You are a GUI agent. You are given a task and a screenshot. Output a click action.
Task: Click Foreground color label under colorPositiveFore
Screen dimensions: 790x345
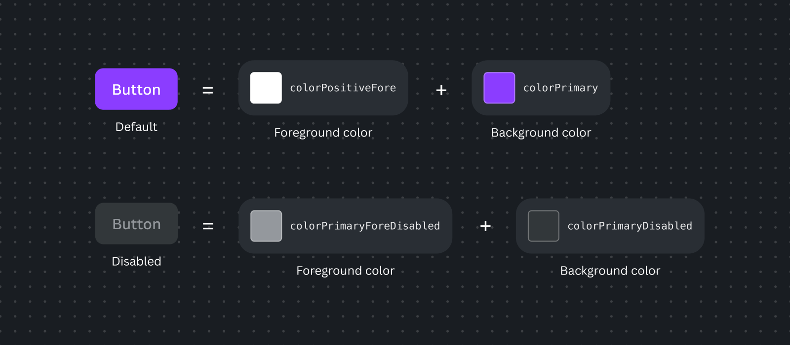pyautogui.click(x=323, y=133)
